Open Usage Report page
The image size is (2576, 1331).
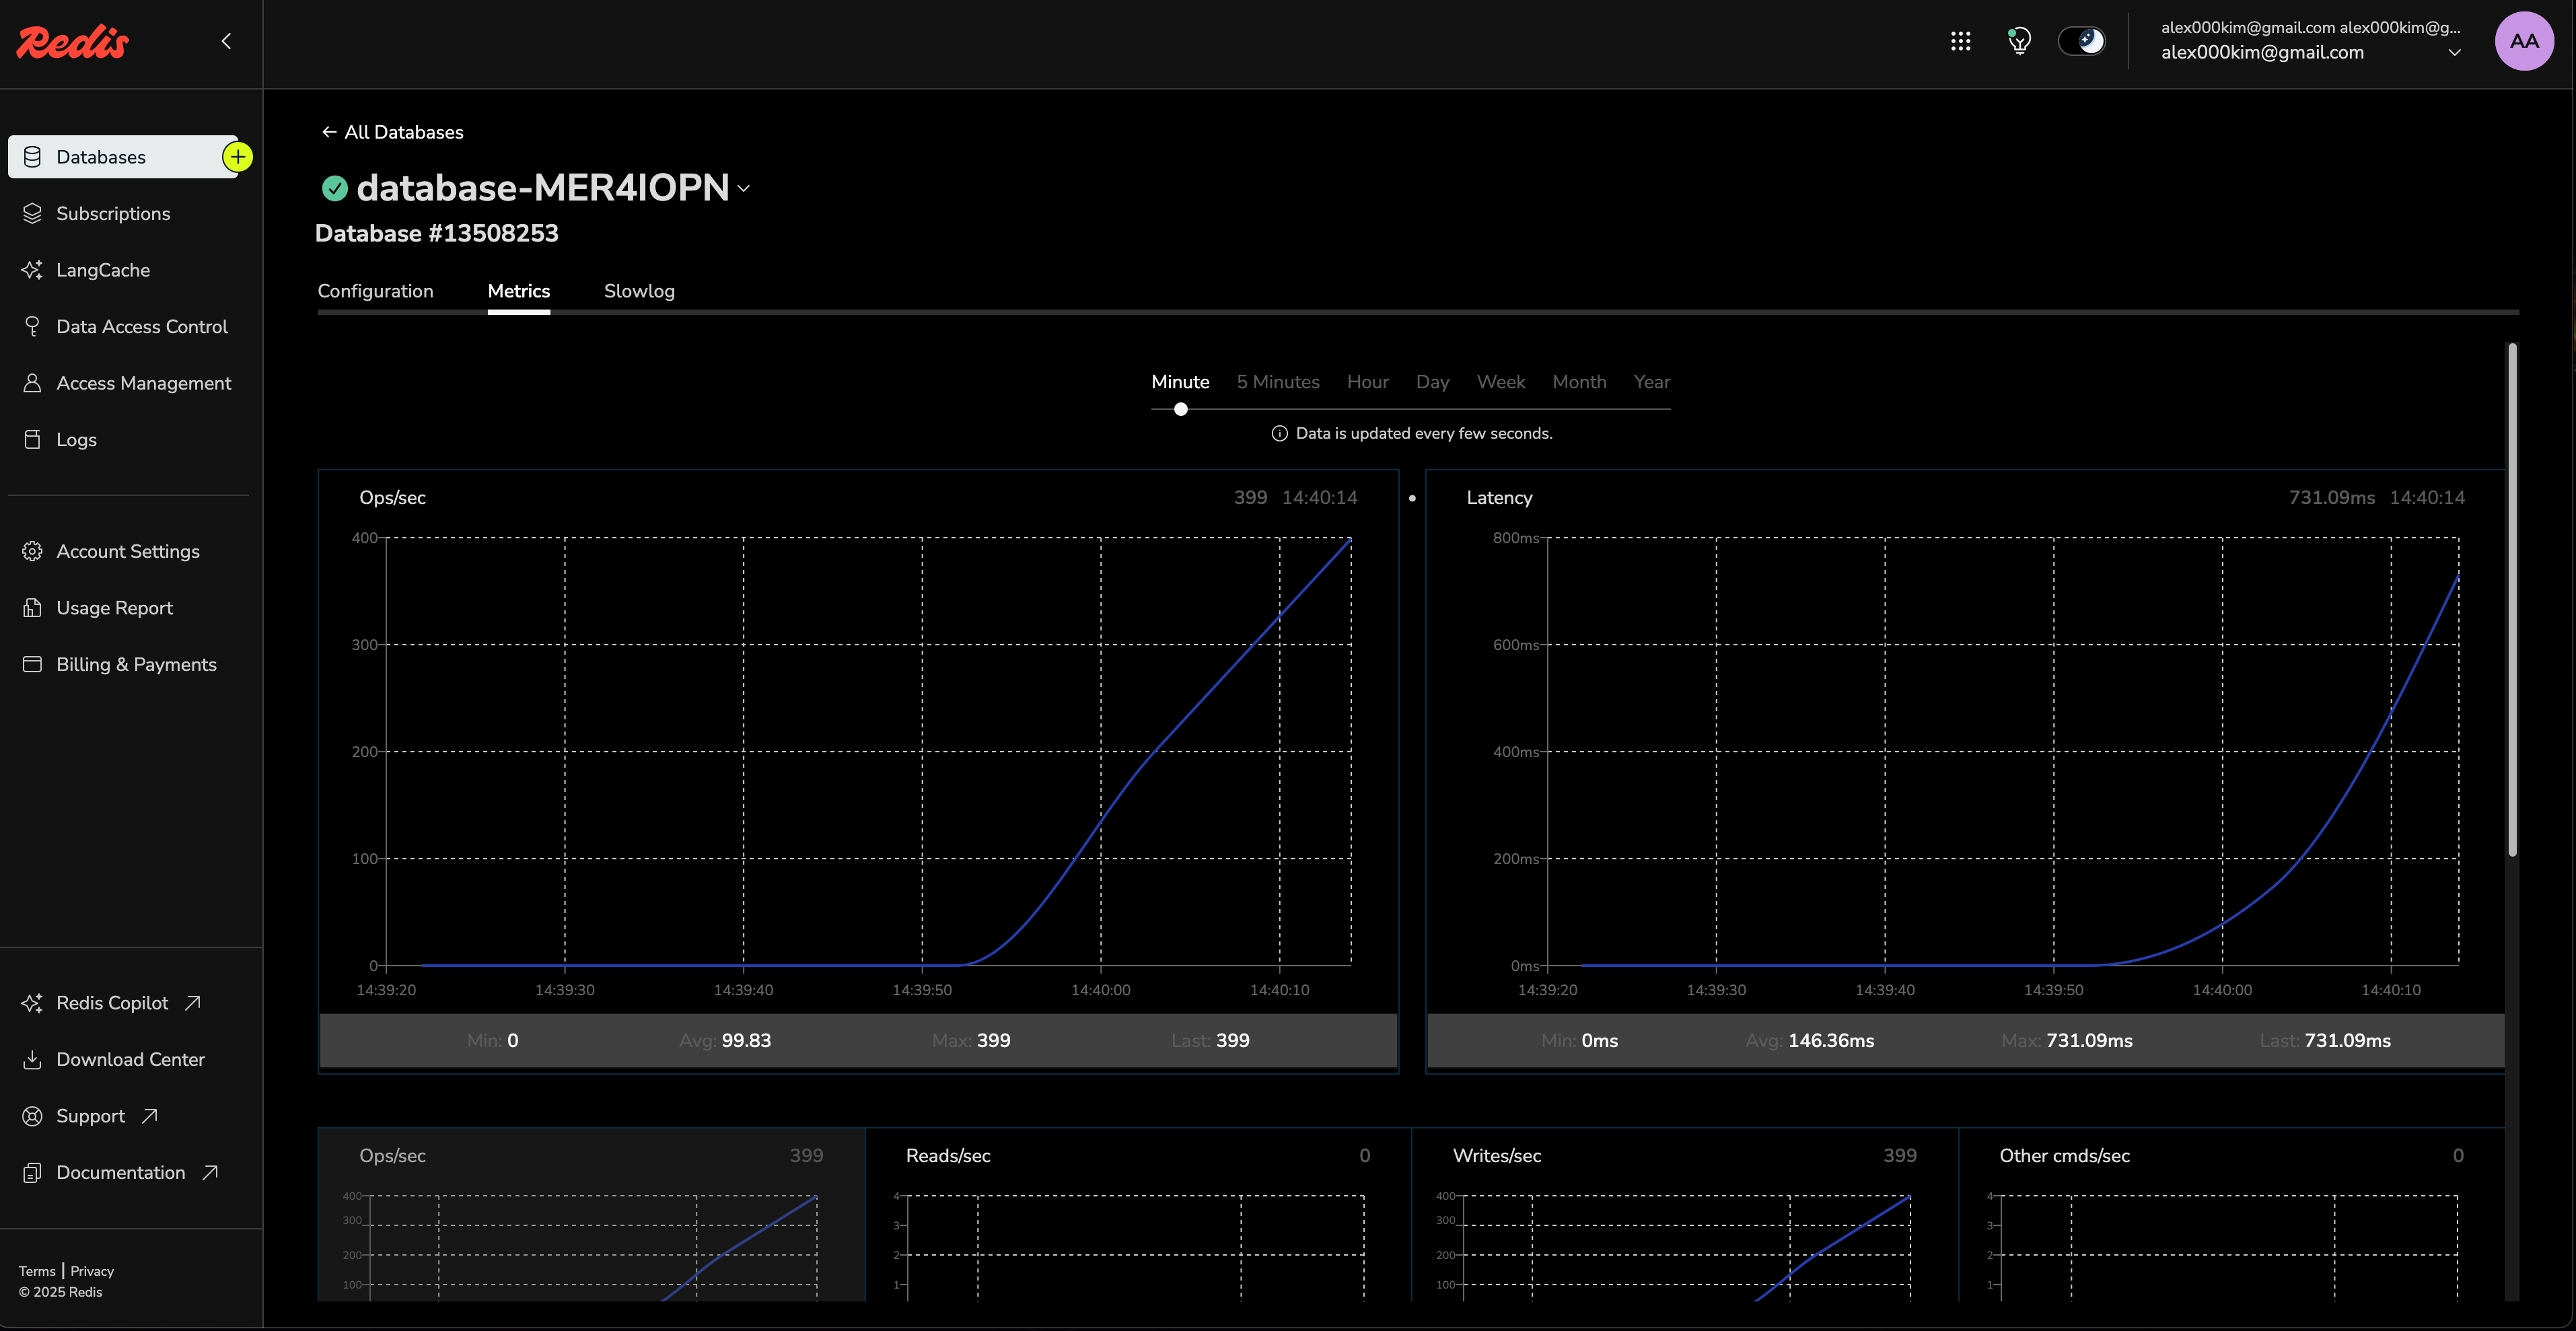pyautogui.click(x=114, y=608)
